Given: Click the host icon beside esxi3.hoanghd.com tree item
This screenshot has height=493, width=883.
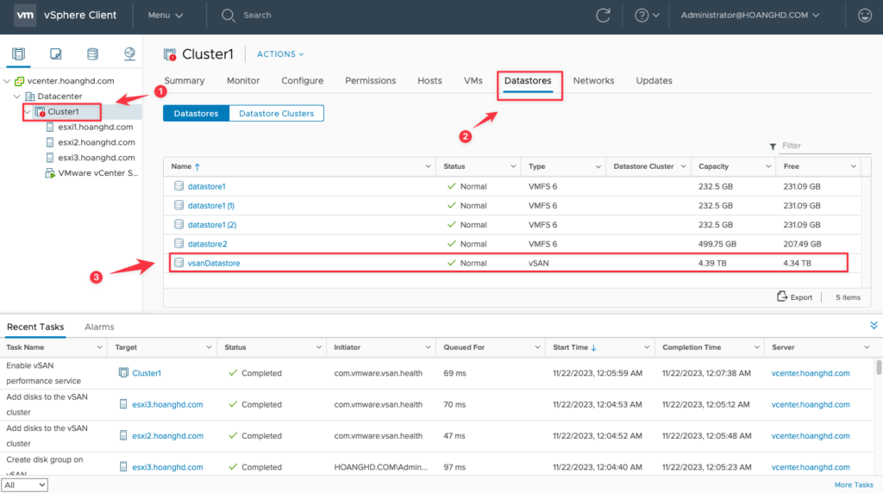Looking at the screenshot, I should pyautogui.click(x=50, y=158).
